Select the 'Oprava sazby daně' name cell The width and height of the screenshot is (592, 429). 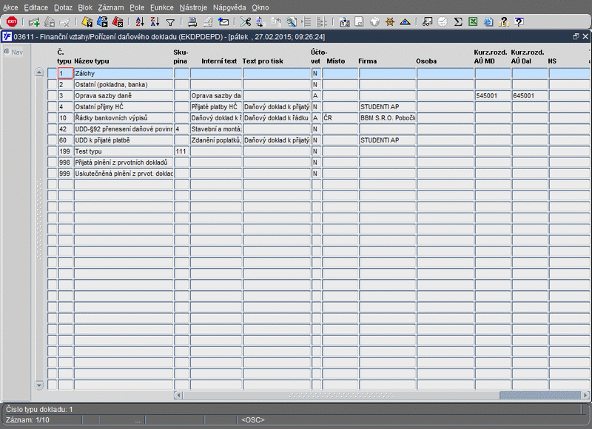click(x=124, y=96)
